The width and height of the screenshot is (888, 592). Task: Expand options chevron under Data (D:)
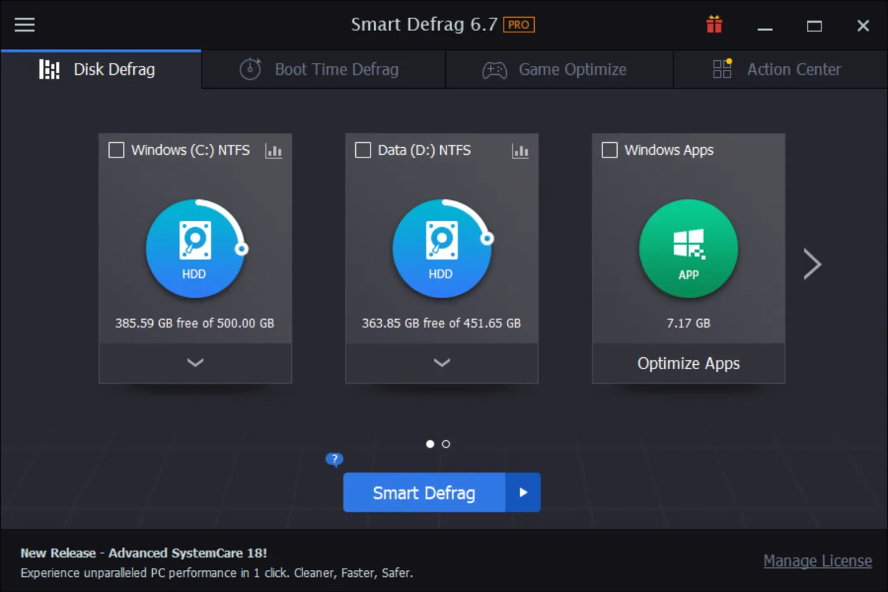pos(442,363)
